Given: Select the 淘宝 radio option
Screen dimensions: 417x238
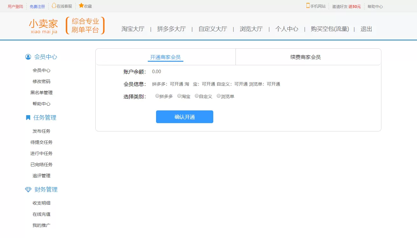Looking at the screenshot, I should pos(179,96).
